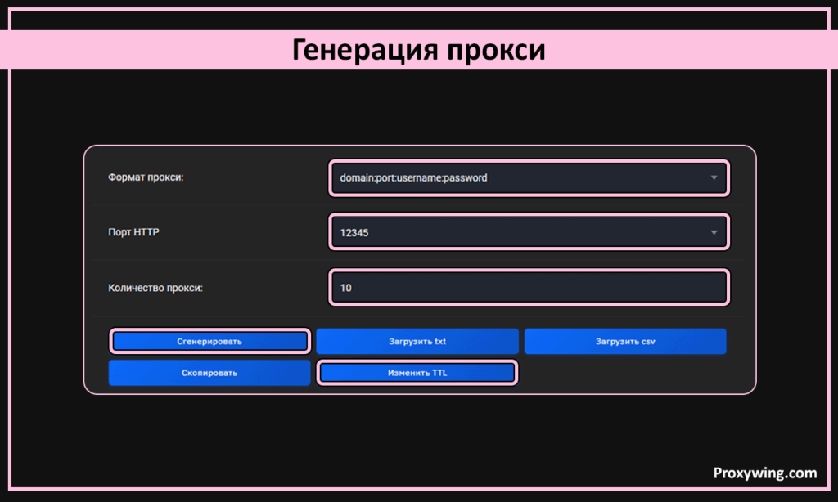The height and width of the screenshot is (502, 838).
Task: Click the 12345 port value
Action: [x=354, y=233]
